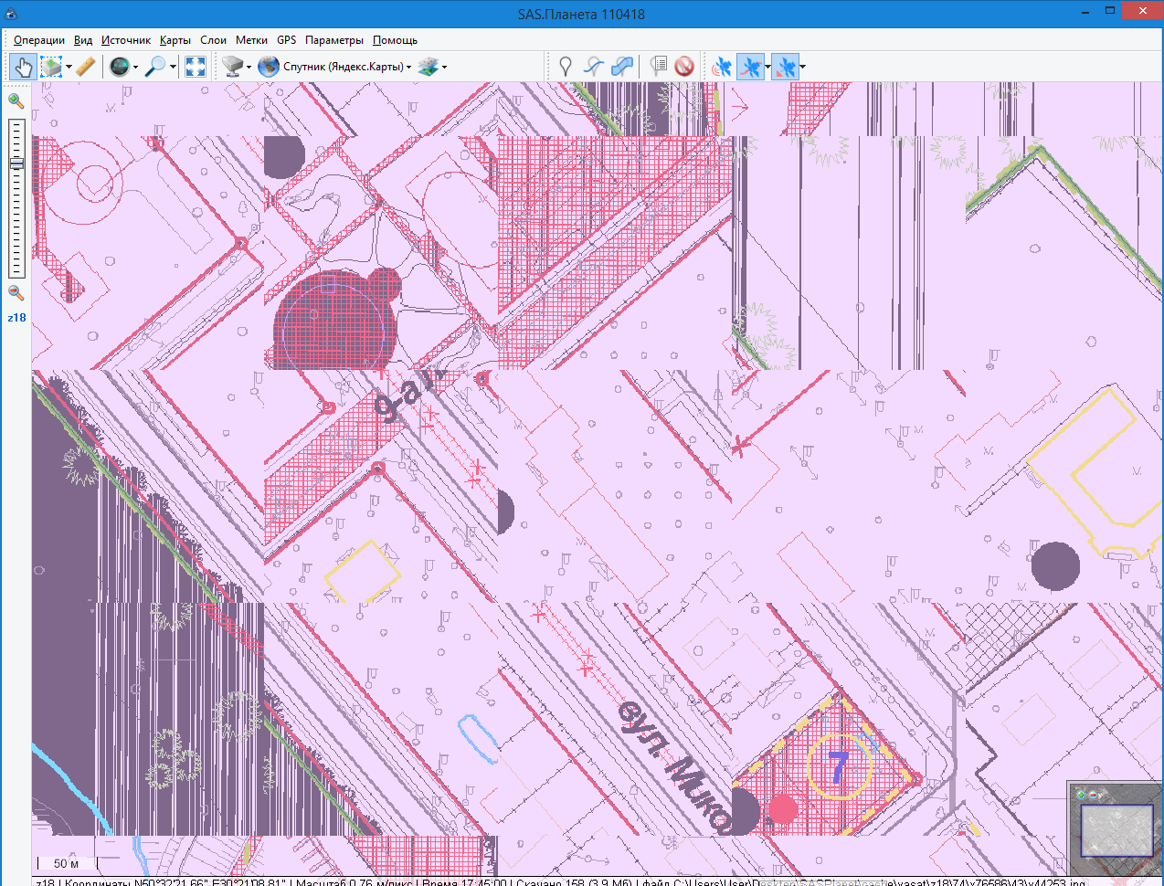
Task: Toggle GPS track display button
Action: 750,67
